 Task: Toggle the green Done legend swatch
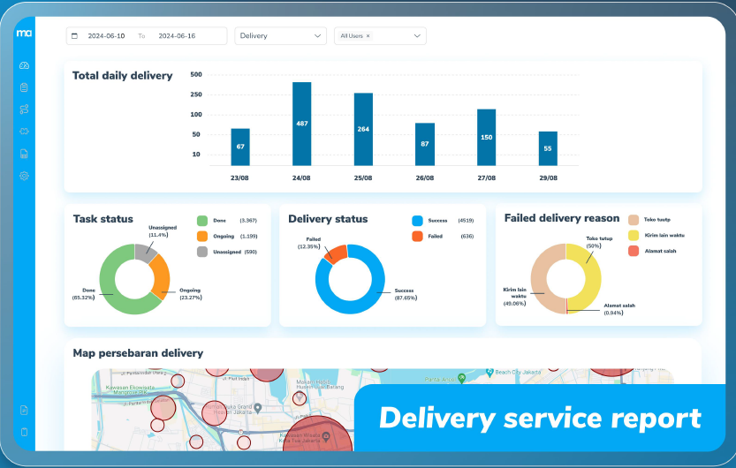202,221
